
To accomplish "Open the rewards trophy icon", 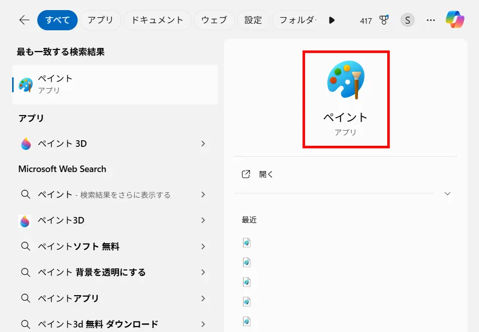I will (384, 20).
